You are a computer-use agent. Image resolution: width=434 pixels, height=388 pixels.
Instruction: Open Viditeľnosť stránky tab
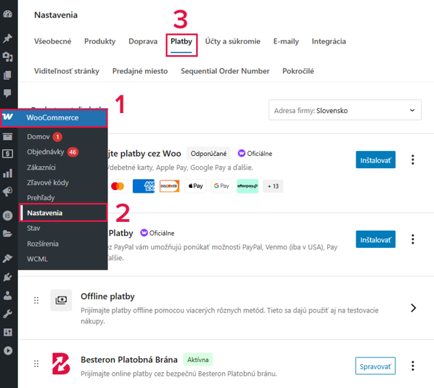click(x=67, y=71)
